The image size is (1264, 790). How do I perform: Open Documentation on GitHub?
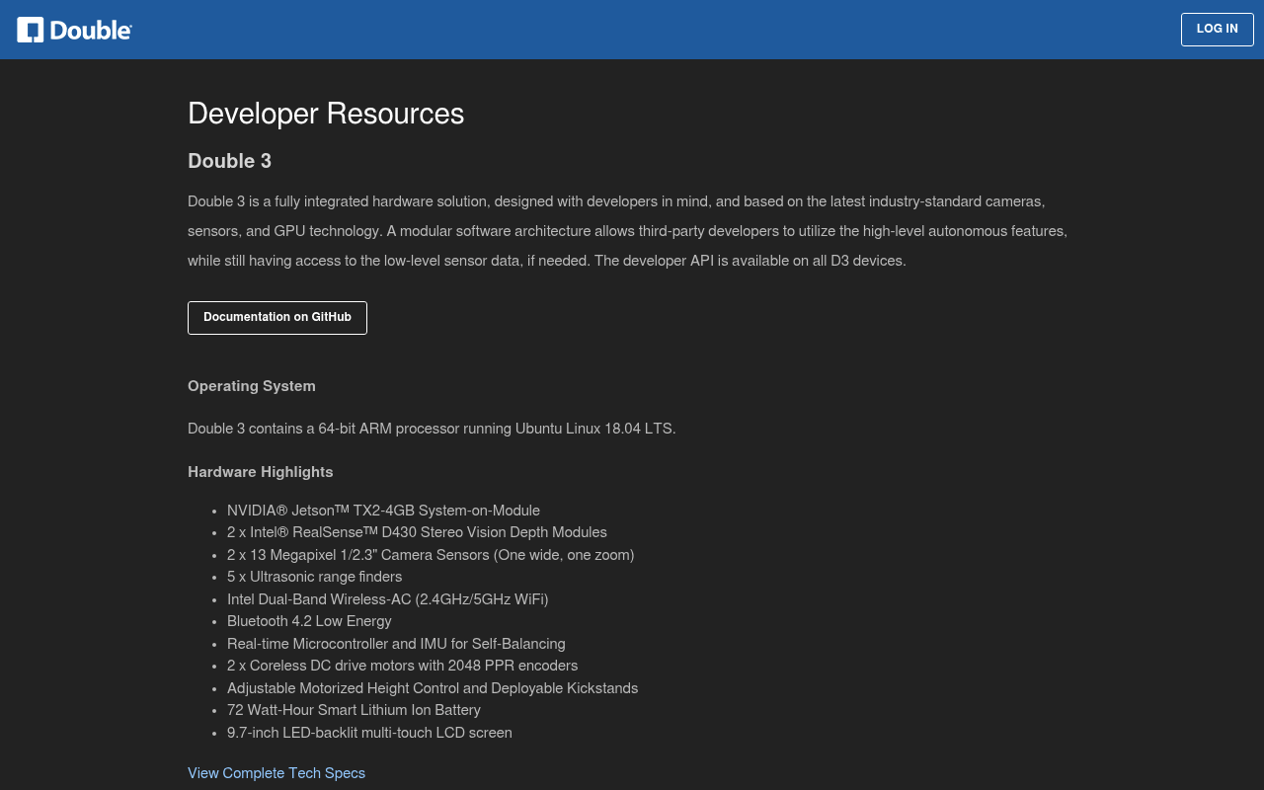tap(277, 318)
